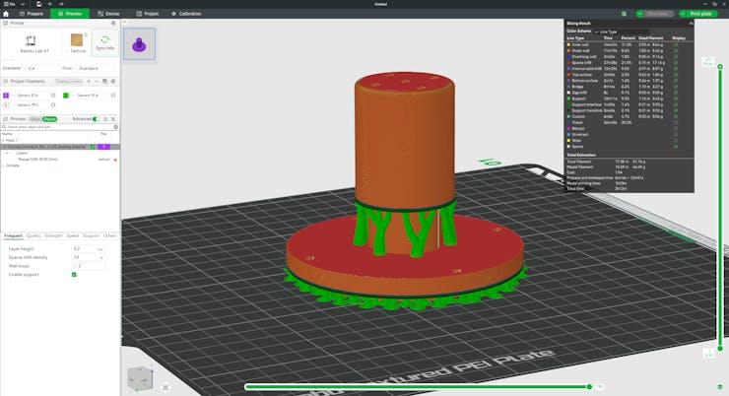Screen dimensions: 729x396
Task: Click the Sync info button
Action: click(104, 42)
